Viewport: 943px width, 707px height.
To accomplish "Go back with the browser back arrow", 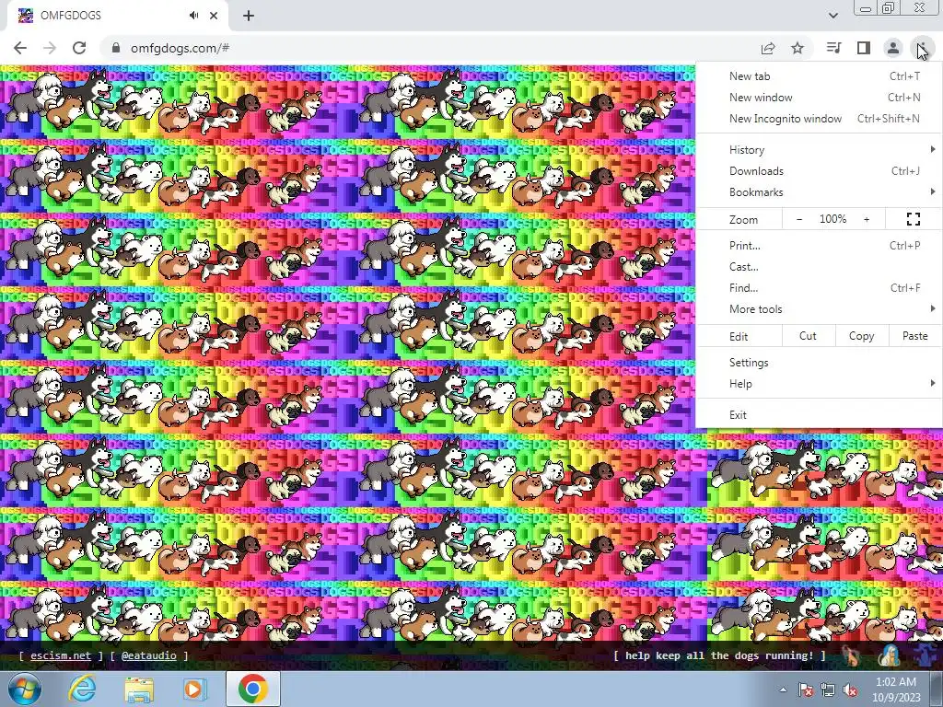I will coord(20,48).
